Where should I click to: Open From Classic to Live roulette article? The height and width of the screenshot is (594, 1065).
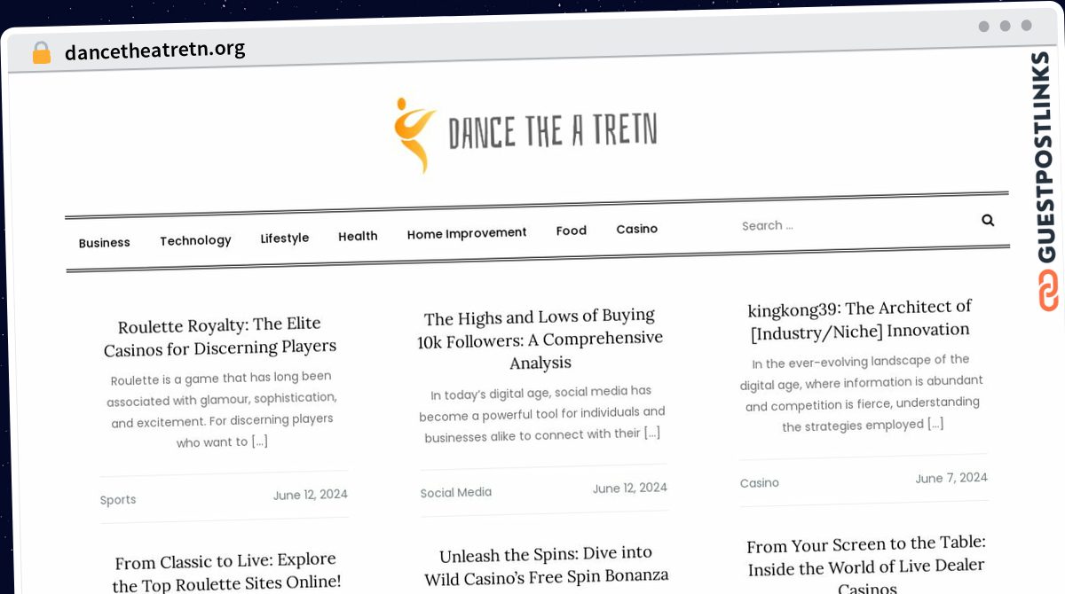point(226,571)
